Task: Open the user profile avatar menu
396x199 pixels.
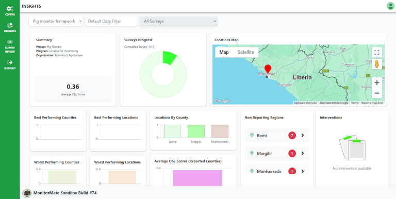Action: pyautogui.click(x=390, y=6)
